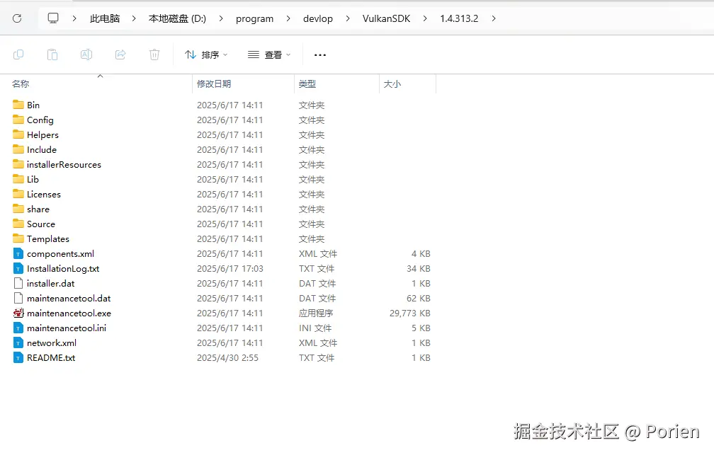Select the Templates folder icon
This screenshot has height=455, width=714.
coord(18,239)
